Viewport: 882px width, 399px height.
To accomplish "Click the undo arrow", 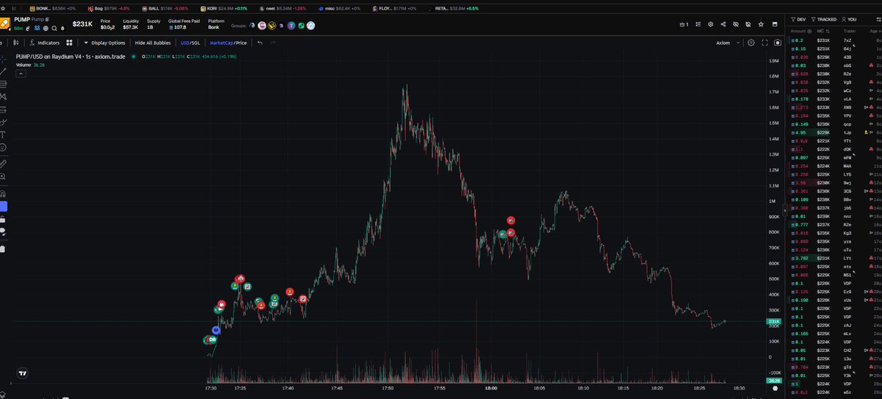I will pos(260,43).
